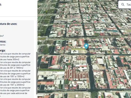The height and width of the screenshot is (98, 131).
Task: Click the highlighted yellow parcel on map
Action: click(x=79, y=49)
